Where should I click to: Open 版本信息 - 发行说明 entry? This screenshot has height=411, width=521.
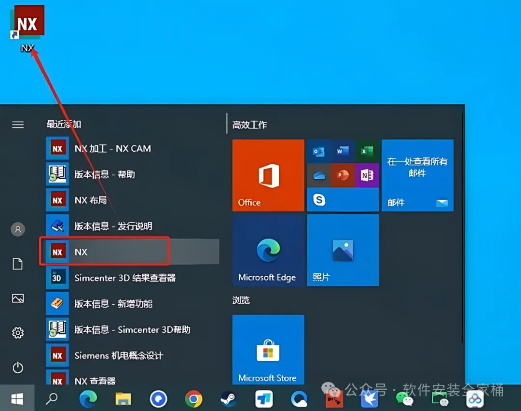132,226
